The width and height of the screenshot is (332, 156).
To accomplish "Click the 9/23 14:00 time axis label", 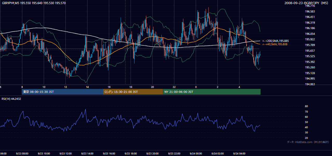I will coord(87,154).
